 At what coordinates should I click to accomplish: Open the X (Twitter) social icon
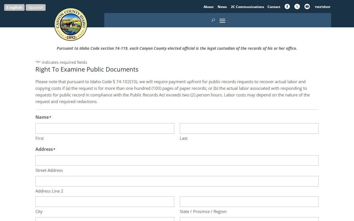[297, 7]
